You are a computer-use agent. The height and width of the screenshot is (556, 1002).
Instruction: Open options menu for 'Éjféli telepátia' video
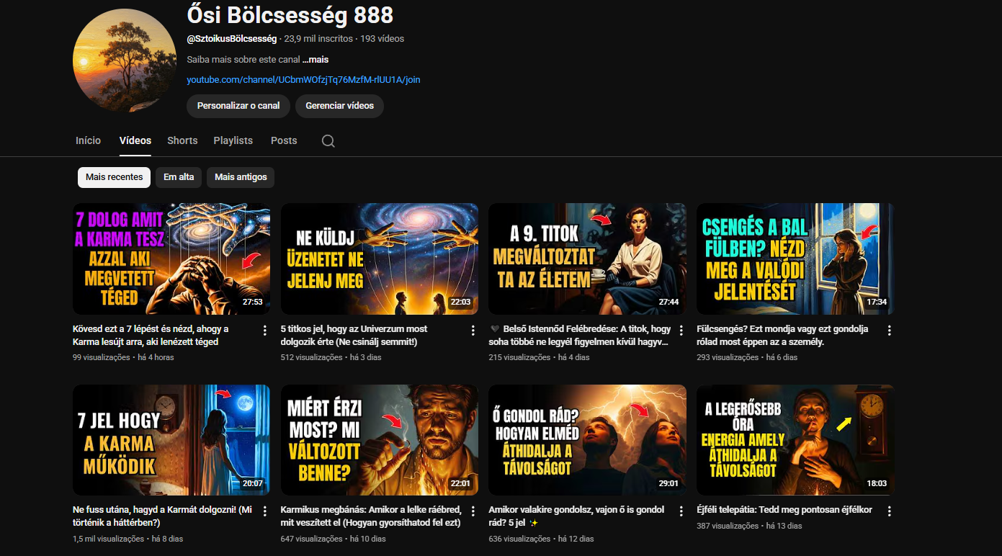[x=889, y=511]
